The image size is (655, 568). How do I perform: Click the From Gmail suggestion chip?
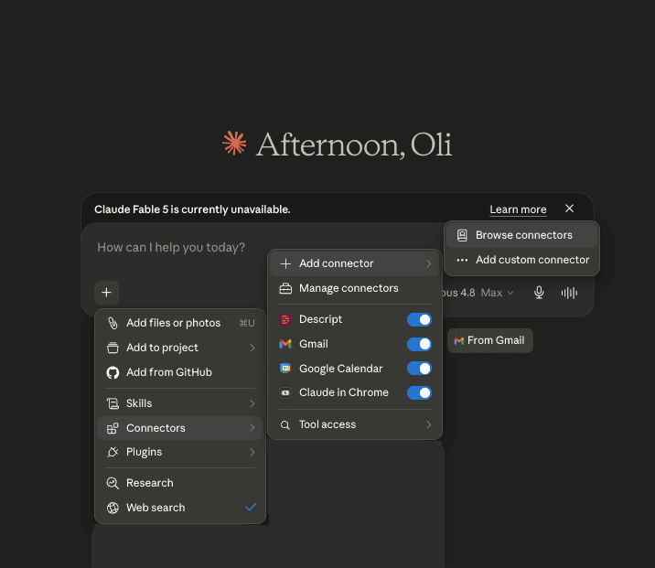point(489,340)
